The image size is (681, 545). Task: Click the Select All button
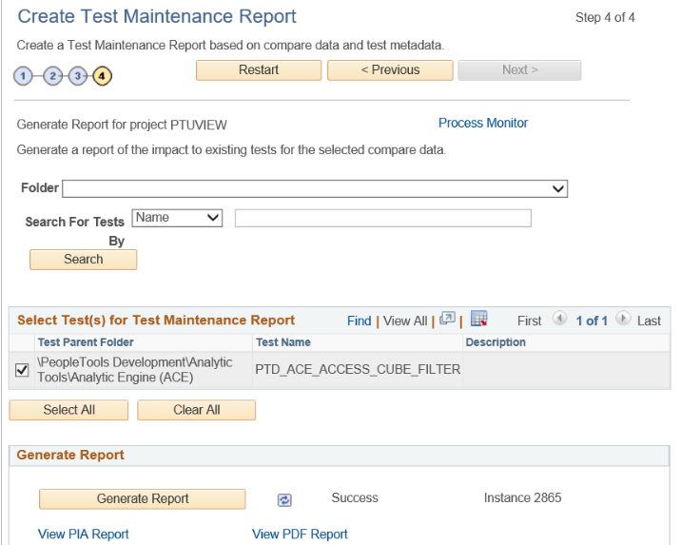[69, 410]
